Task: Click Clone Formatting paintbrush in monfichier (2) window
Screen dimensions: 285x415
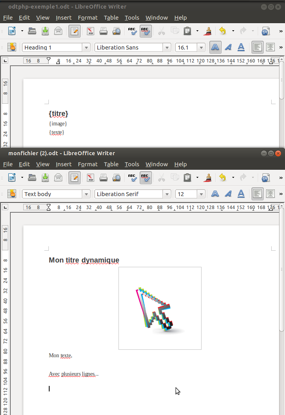Action: click(208, 178)
